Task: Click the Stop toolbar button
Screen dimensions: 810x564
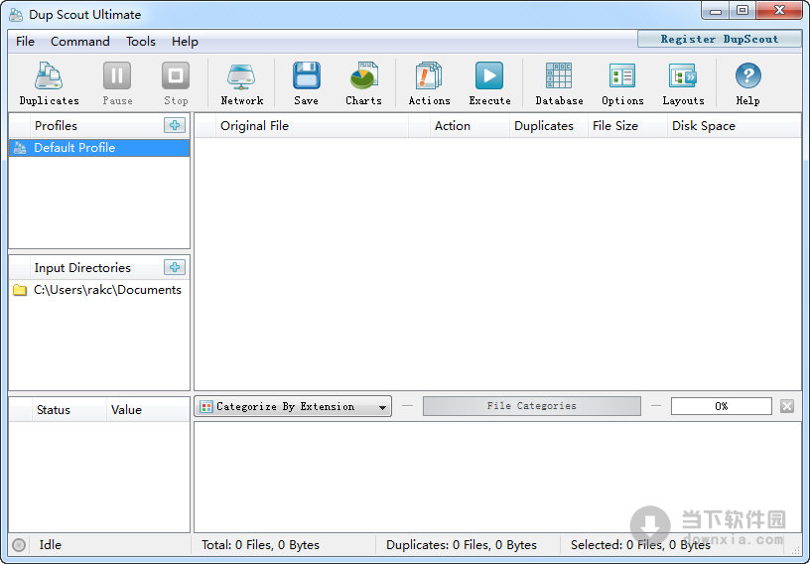Action: [176, 83]
